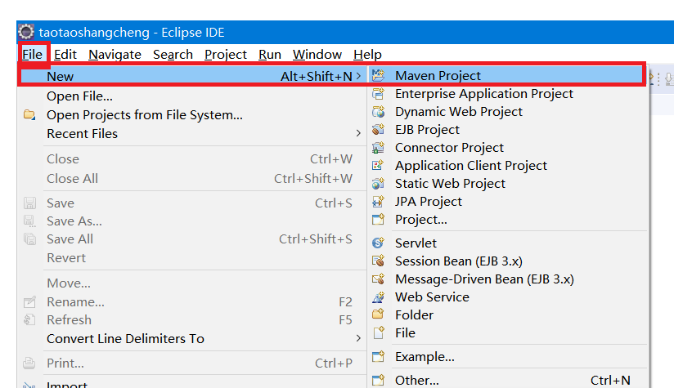Open the Help menu
The image size is (674, 388).
[367, 55]
